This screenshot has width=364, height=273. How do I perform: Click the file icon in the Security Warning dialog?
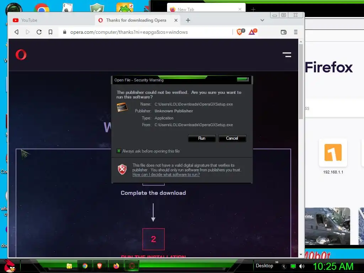point(122,107)
